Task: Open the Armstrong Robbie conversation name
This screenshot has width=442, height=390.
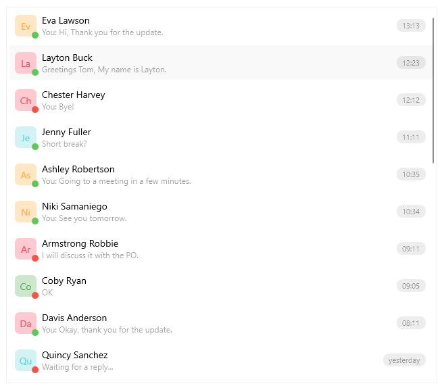Action: click(x=80, y=243)
